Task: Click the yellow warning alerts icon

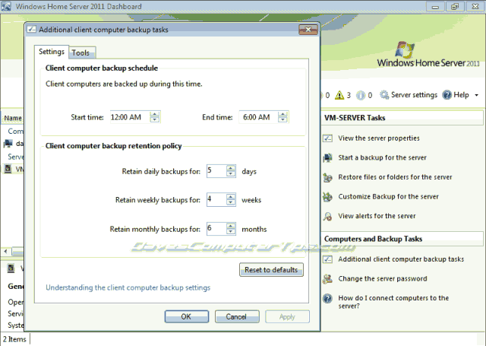Action: click(x=339, y=95)
